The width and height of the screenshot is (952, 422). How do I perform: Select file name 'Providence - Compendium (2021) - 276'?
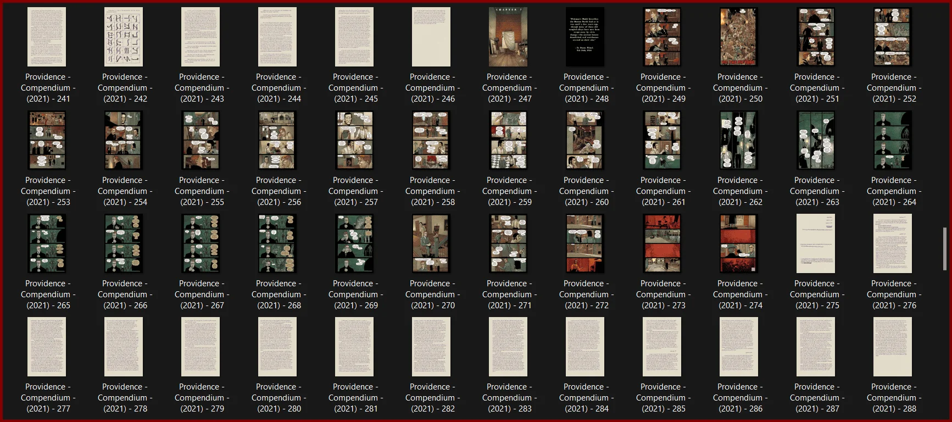pyautogui.click(x=894, y=295)
